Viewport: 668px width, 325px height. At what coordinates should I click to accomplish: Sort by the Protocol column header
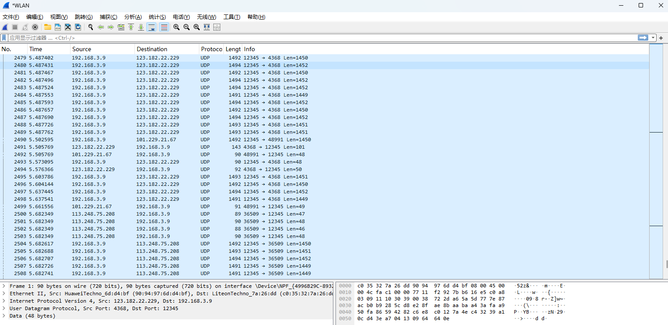point(212,49)
